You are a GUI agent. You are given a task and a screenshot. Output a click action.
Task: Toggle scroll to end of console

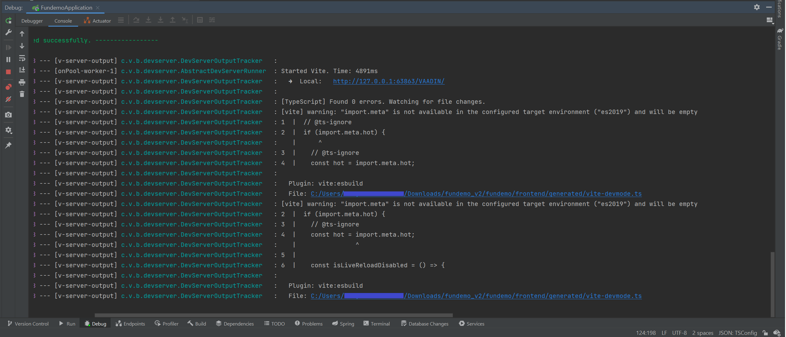point(22,70)
